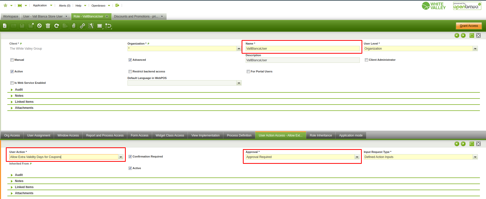Check the Client Administrator checkbox
Screen dimensions: 486x199
click(366, 60)
